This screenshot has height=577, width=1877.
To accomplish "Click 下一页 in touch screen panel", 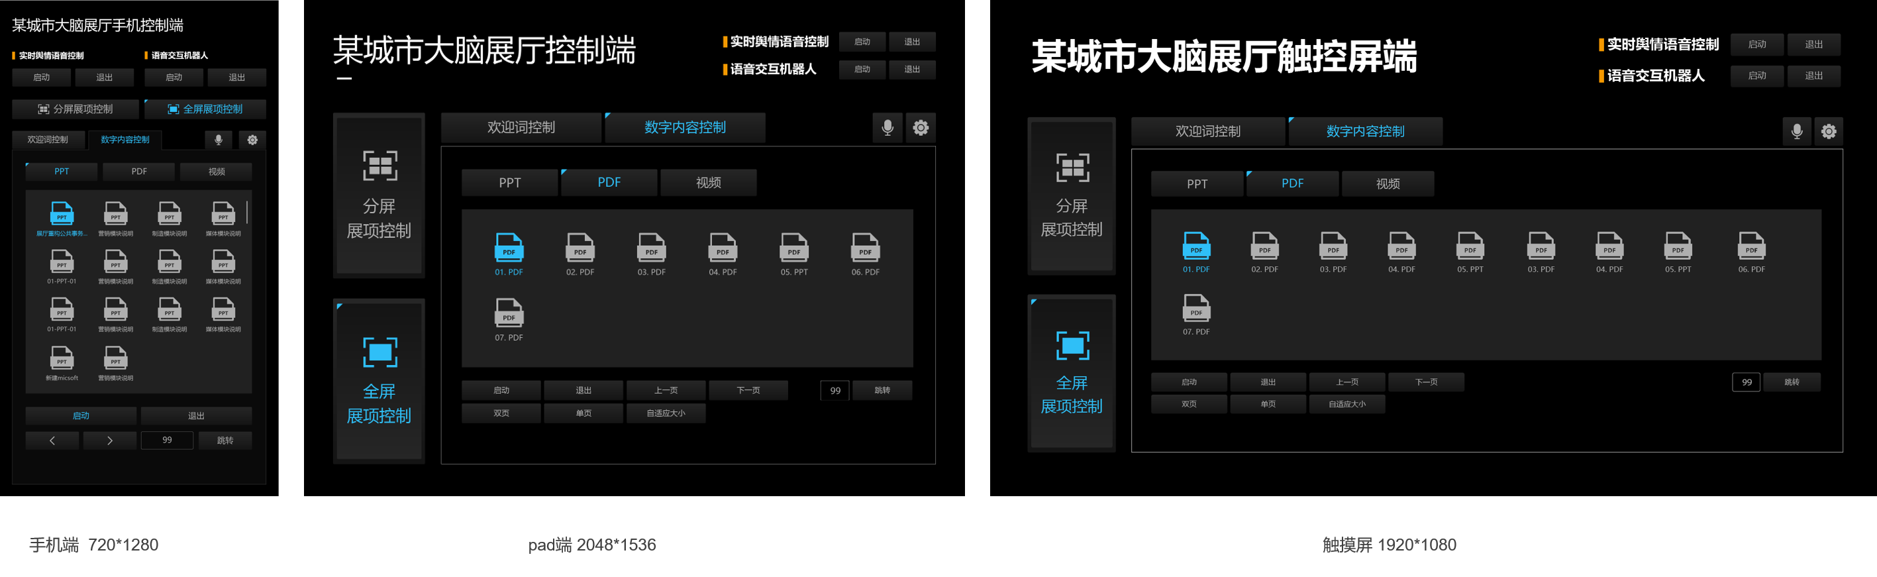I will (x=1426, y=382).
